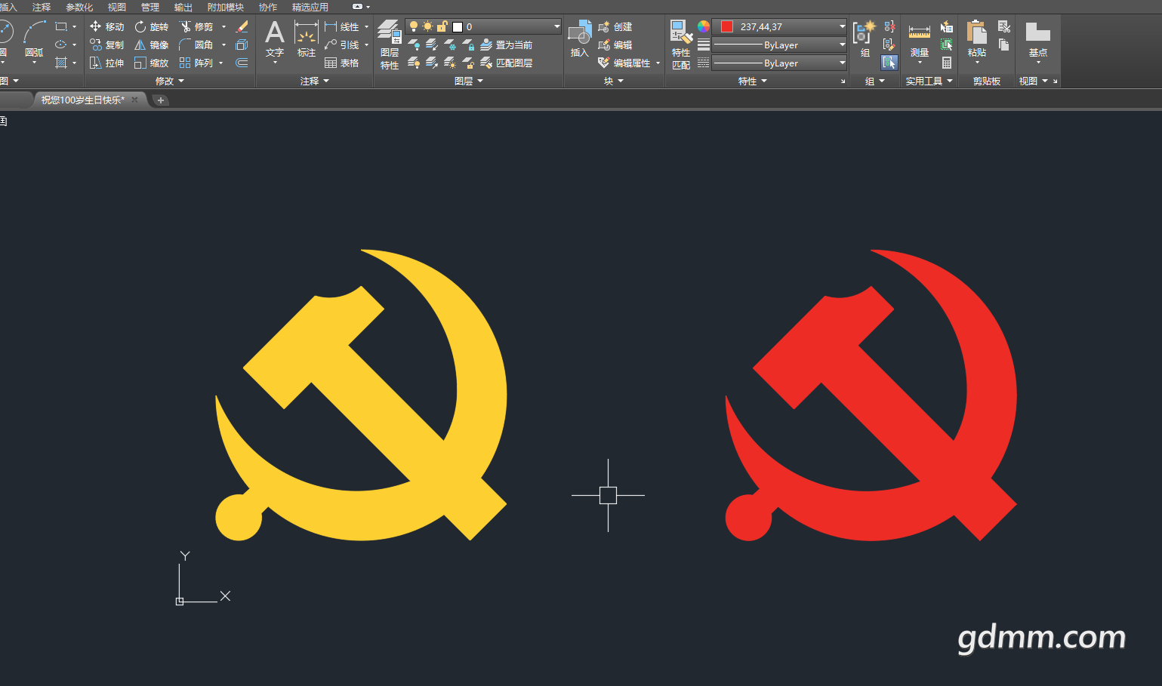Click the Erase pencil-eraser icon
The height and width of the screenshot is (686, 1162).
[242, 26]
